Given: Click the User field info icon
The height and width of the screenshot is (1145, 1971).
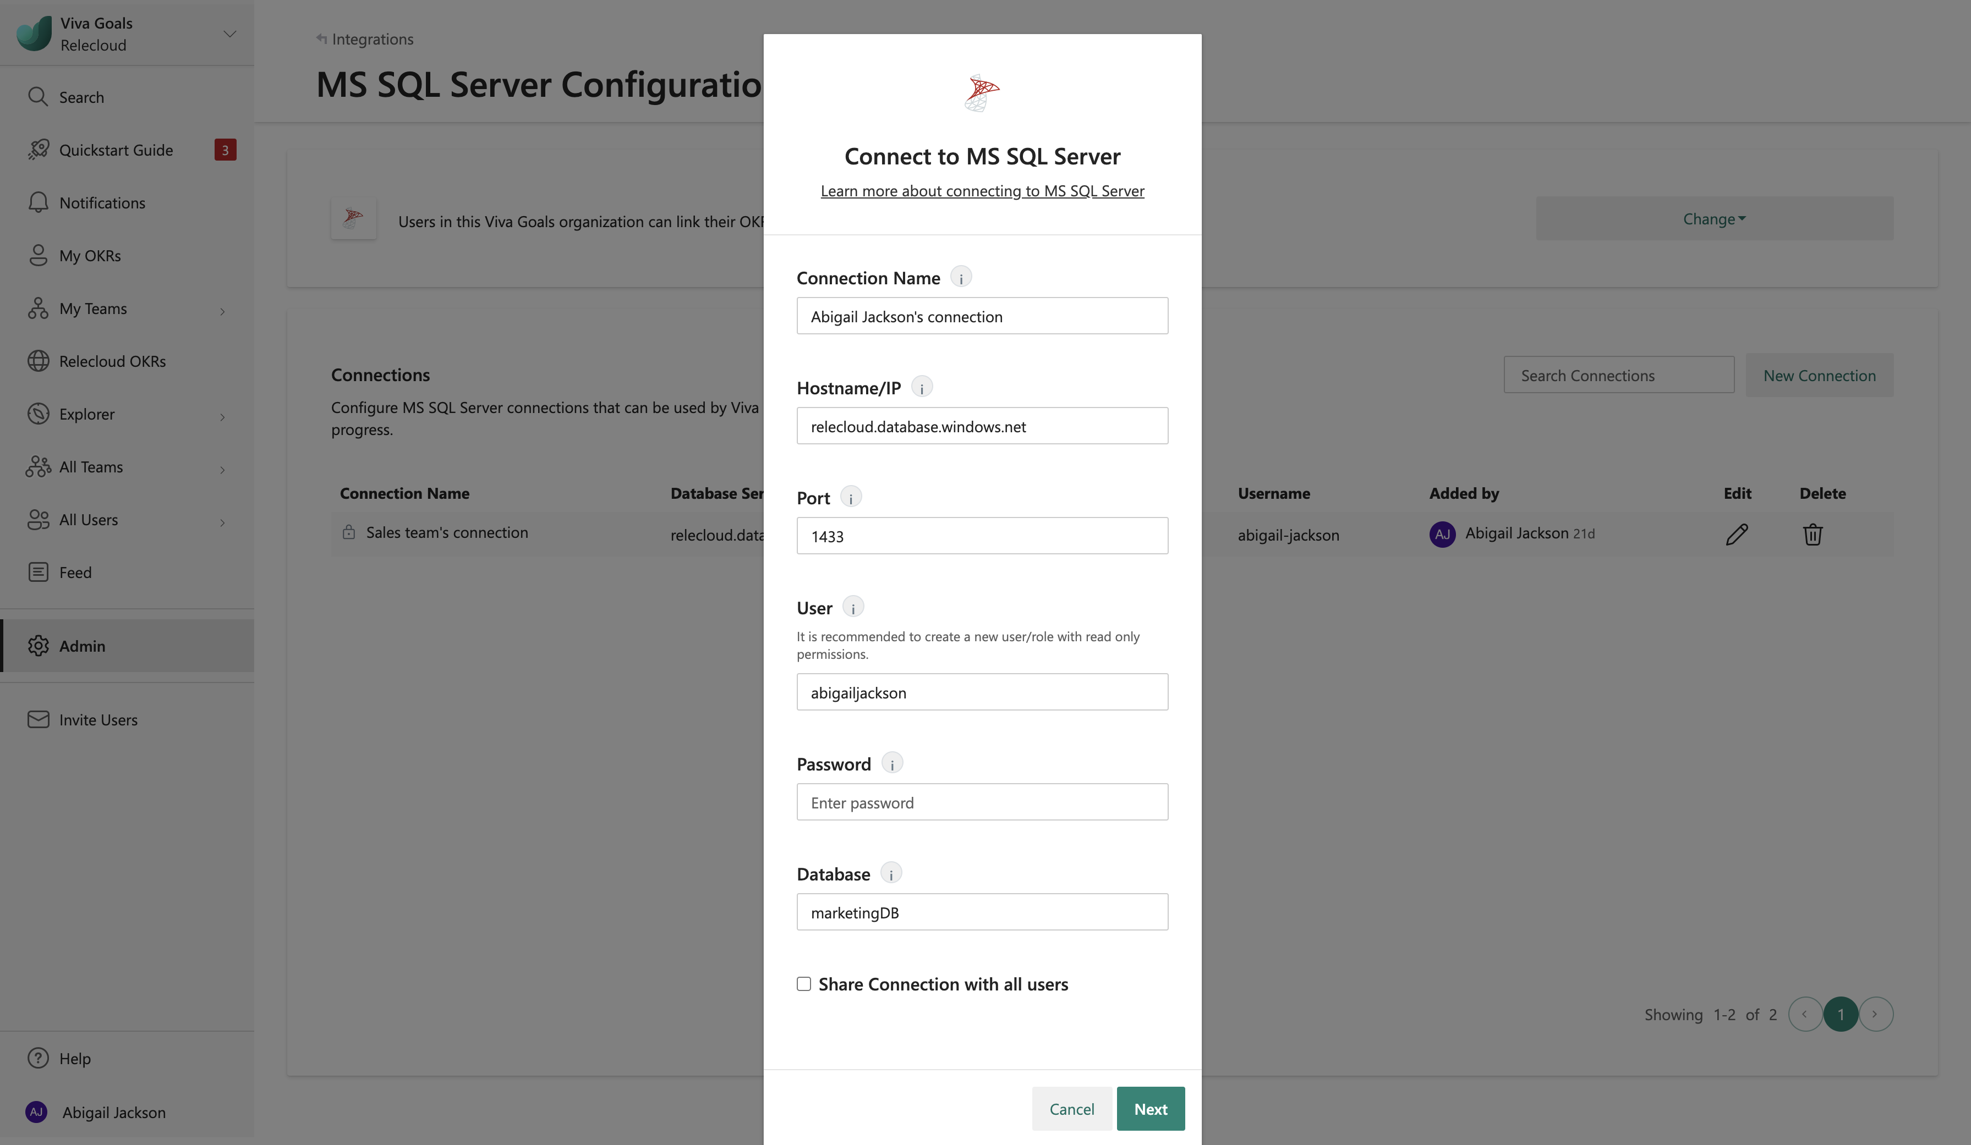Looking at the screenshot, I should pos(852,607).
